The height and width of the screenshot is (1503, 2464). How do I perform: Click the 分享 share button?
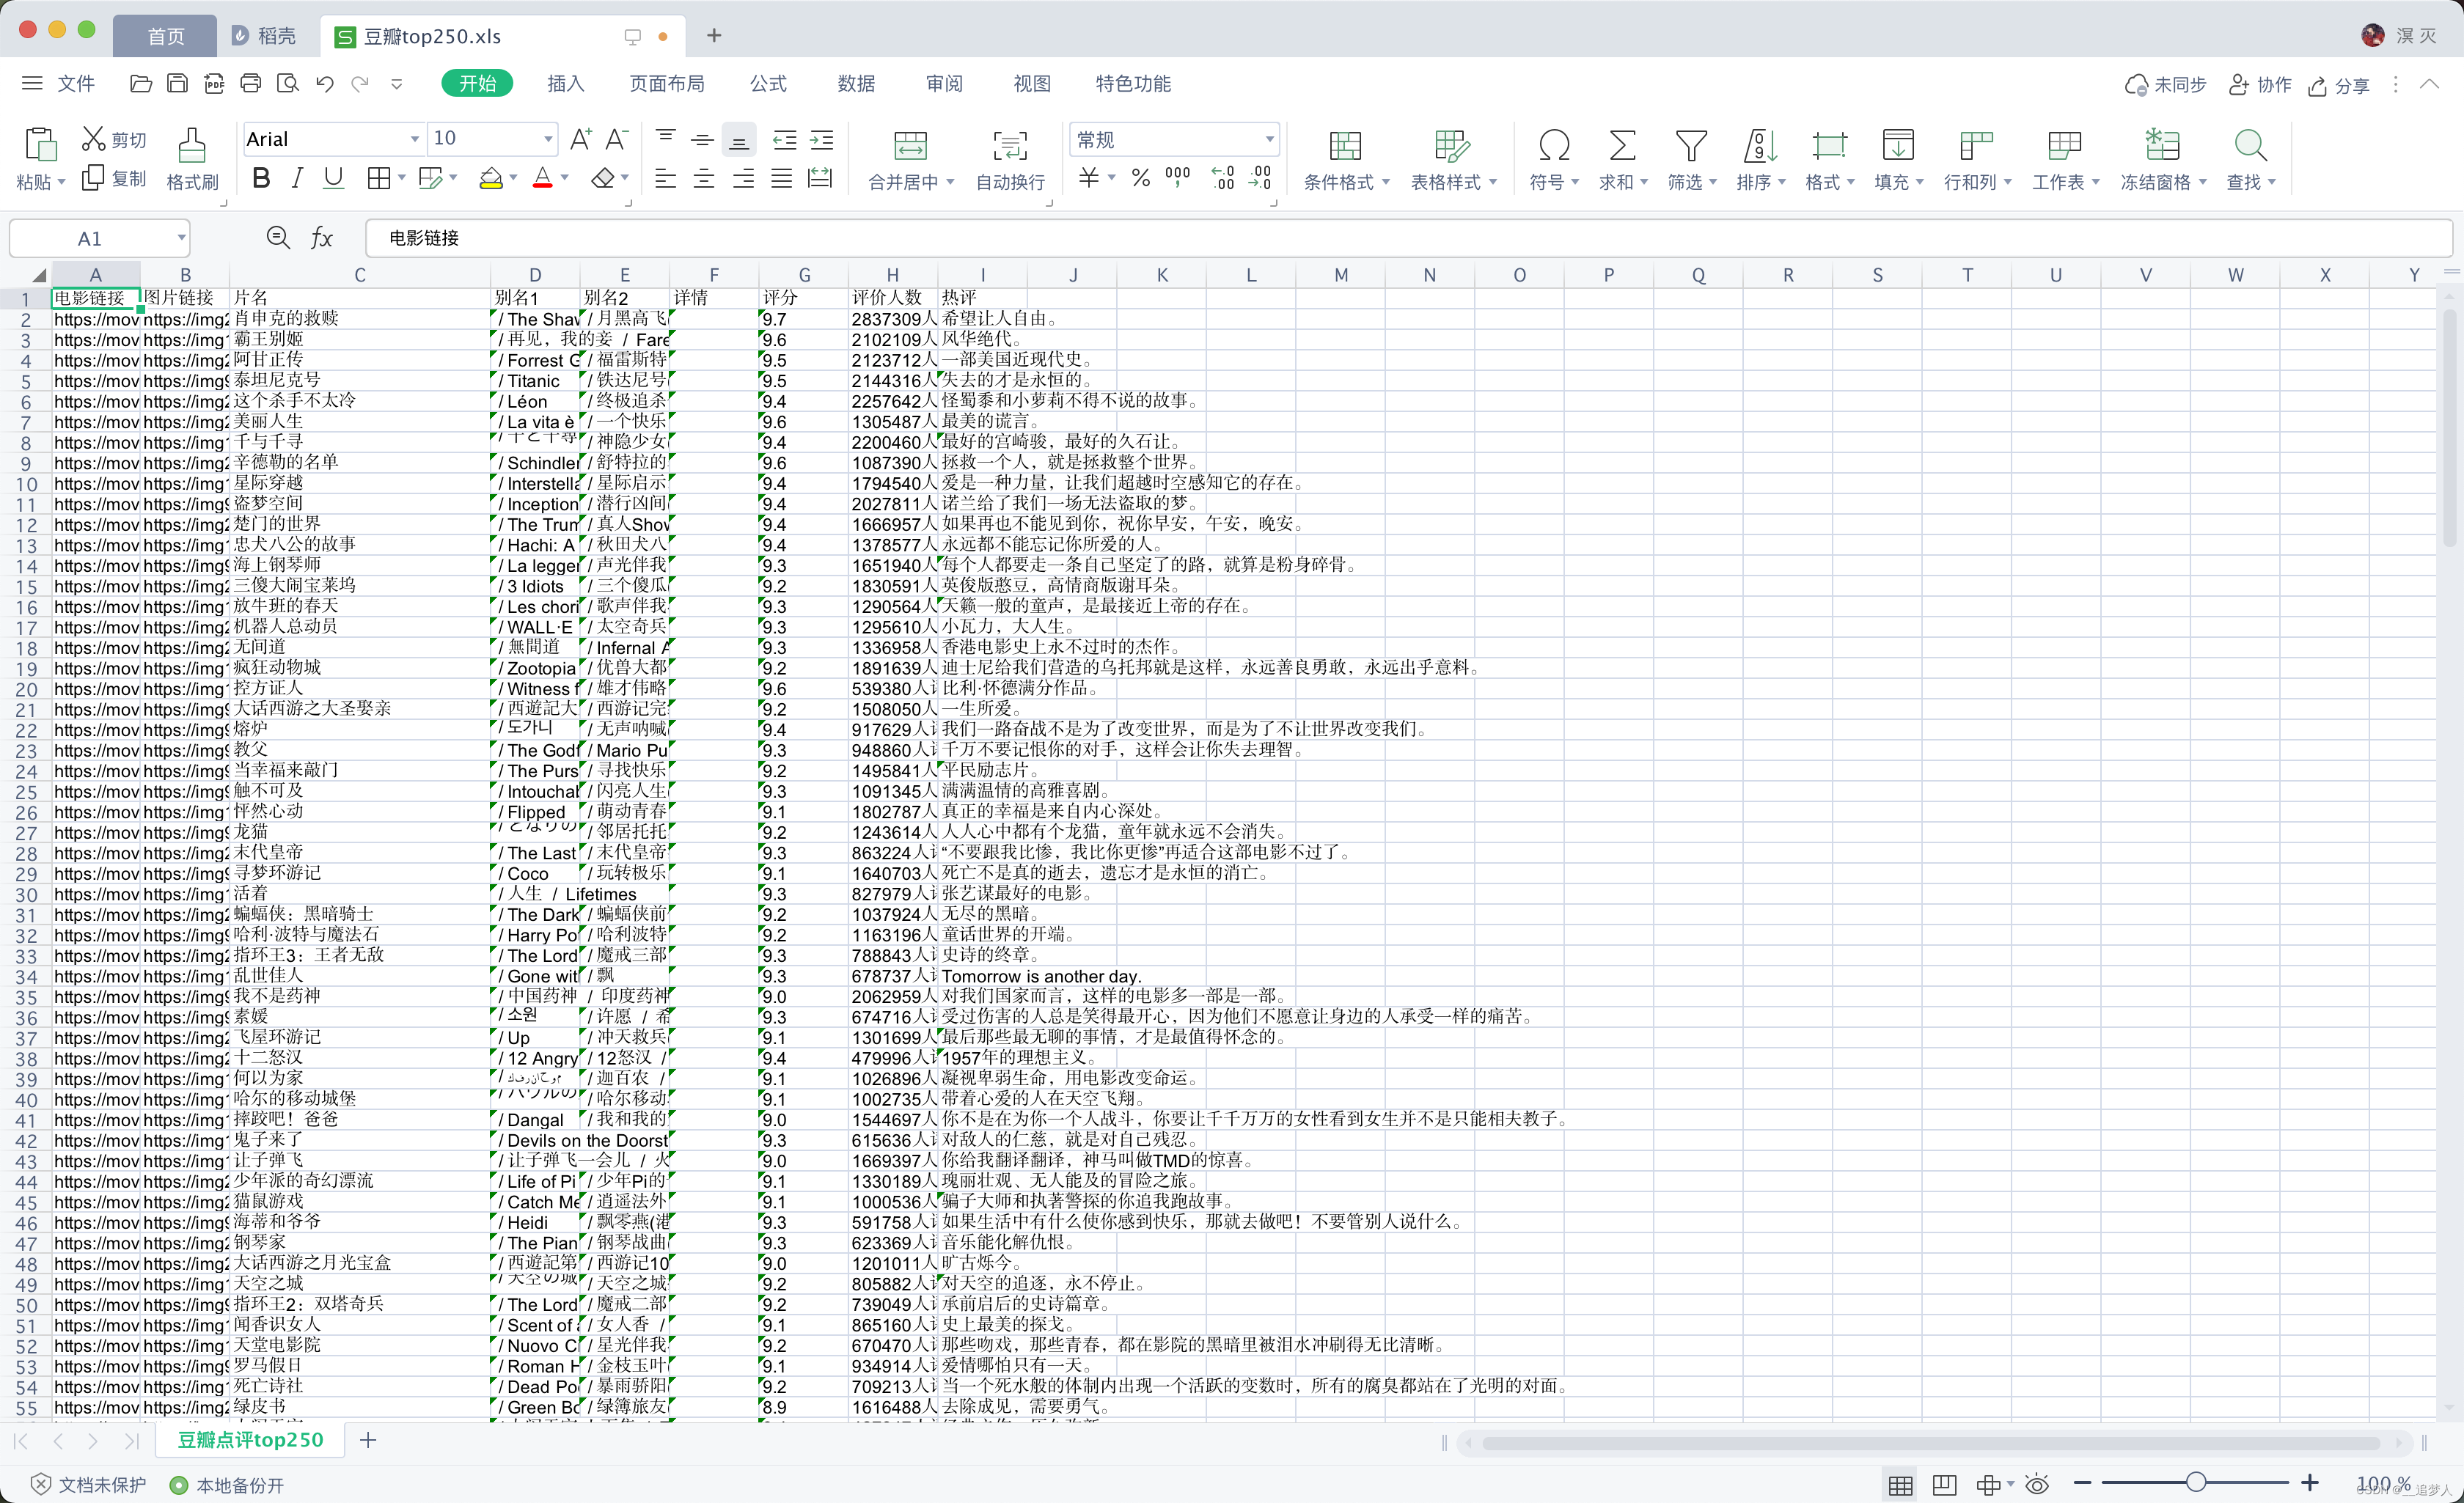pos(2339,86)
